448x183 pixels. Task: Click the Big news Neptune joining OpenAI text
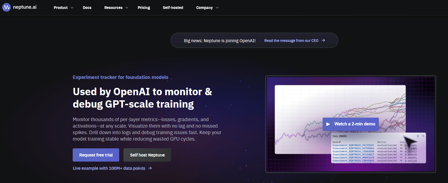pos(220,41)
